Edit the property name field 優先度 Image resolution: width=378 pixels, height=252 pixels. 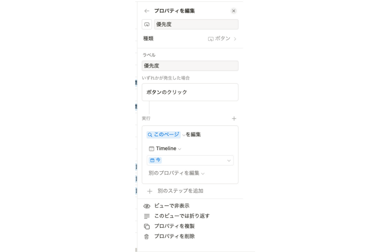(x=196, y=25)
